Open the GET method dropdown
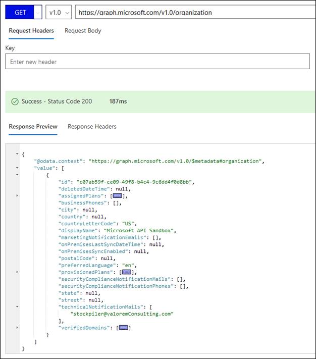Image resolution: width=316 pixels, height=359 pixels. (x=24, y=12)
